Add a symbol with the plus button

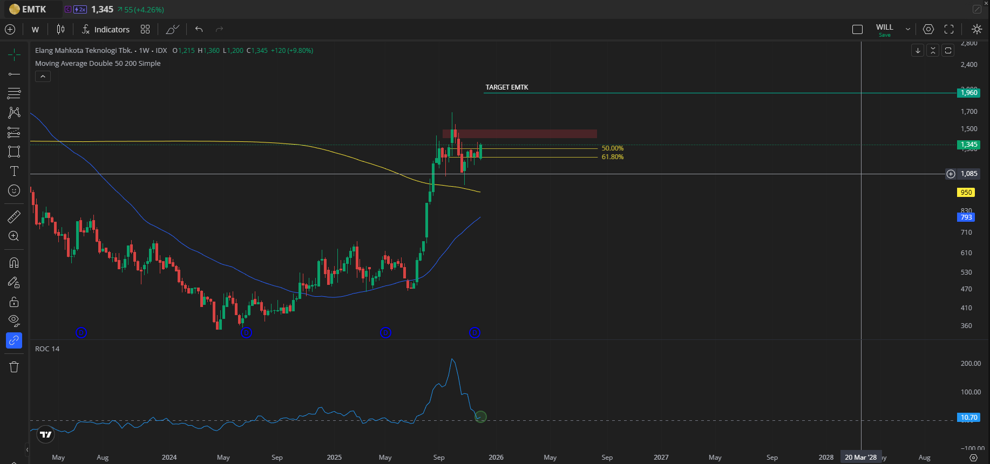tap(10, 29)
